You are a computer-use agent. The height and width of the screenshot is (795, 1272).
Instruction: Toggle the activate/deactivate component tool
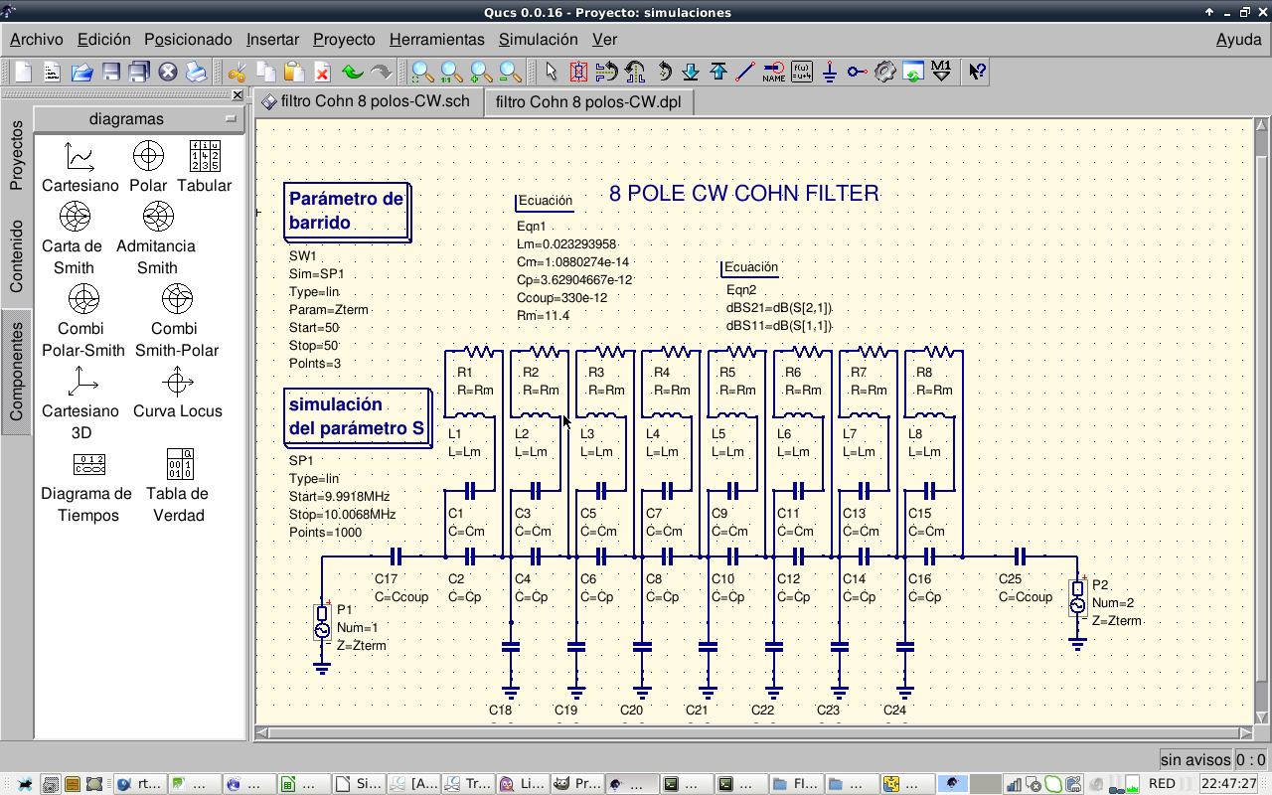point(579,72)
